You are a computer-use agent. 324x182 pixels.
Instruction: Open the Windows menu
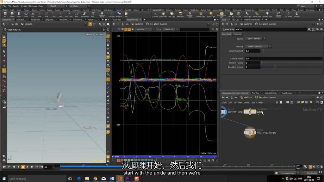click(33, 6)
